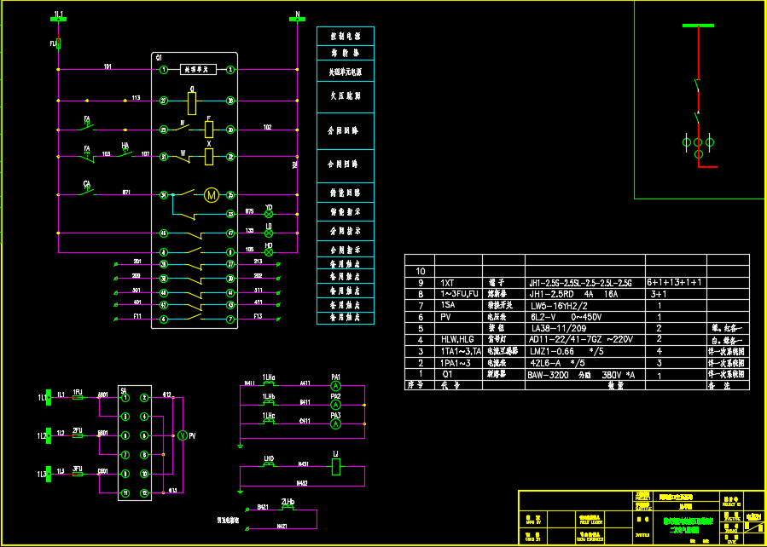The height and width of the screenshot is (547, 767).
Task: Click terminal 34 in the Q1 block
Action: coord(165,195)
